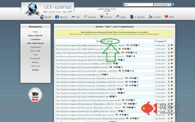Click the search field containing 'thor'
This screenshot has height=122, width=195.
(138, 5)
